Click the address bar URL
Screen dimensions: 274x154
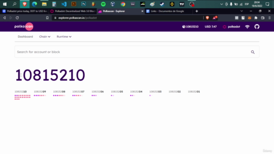coord(77,18)
